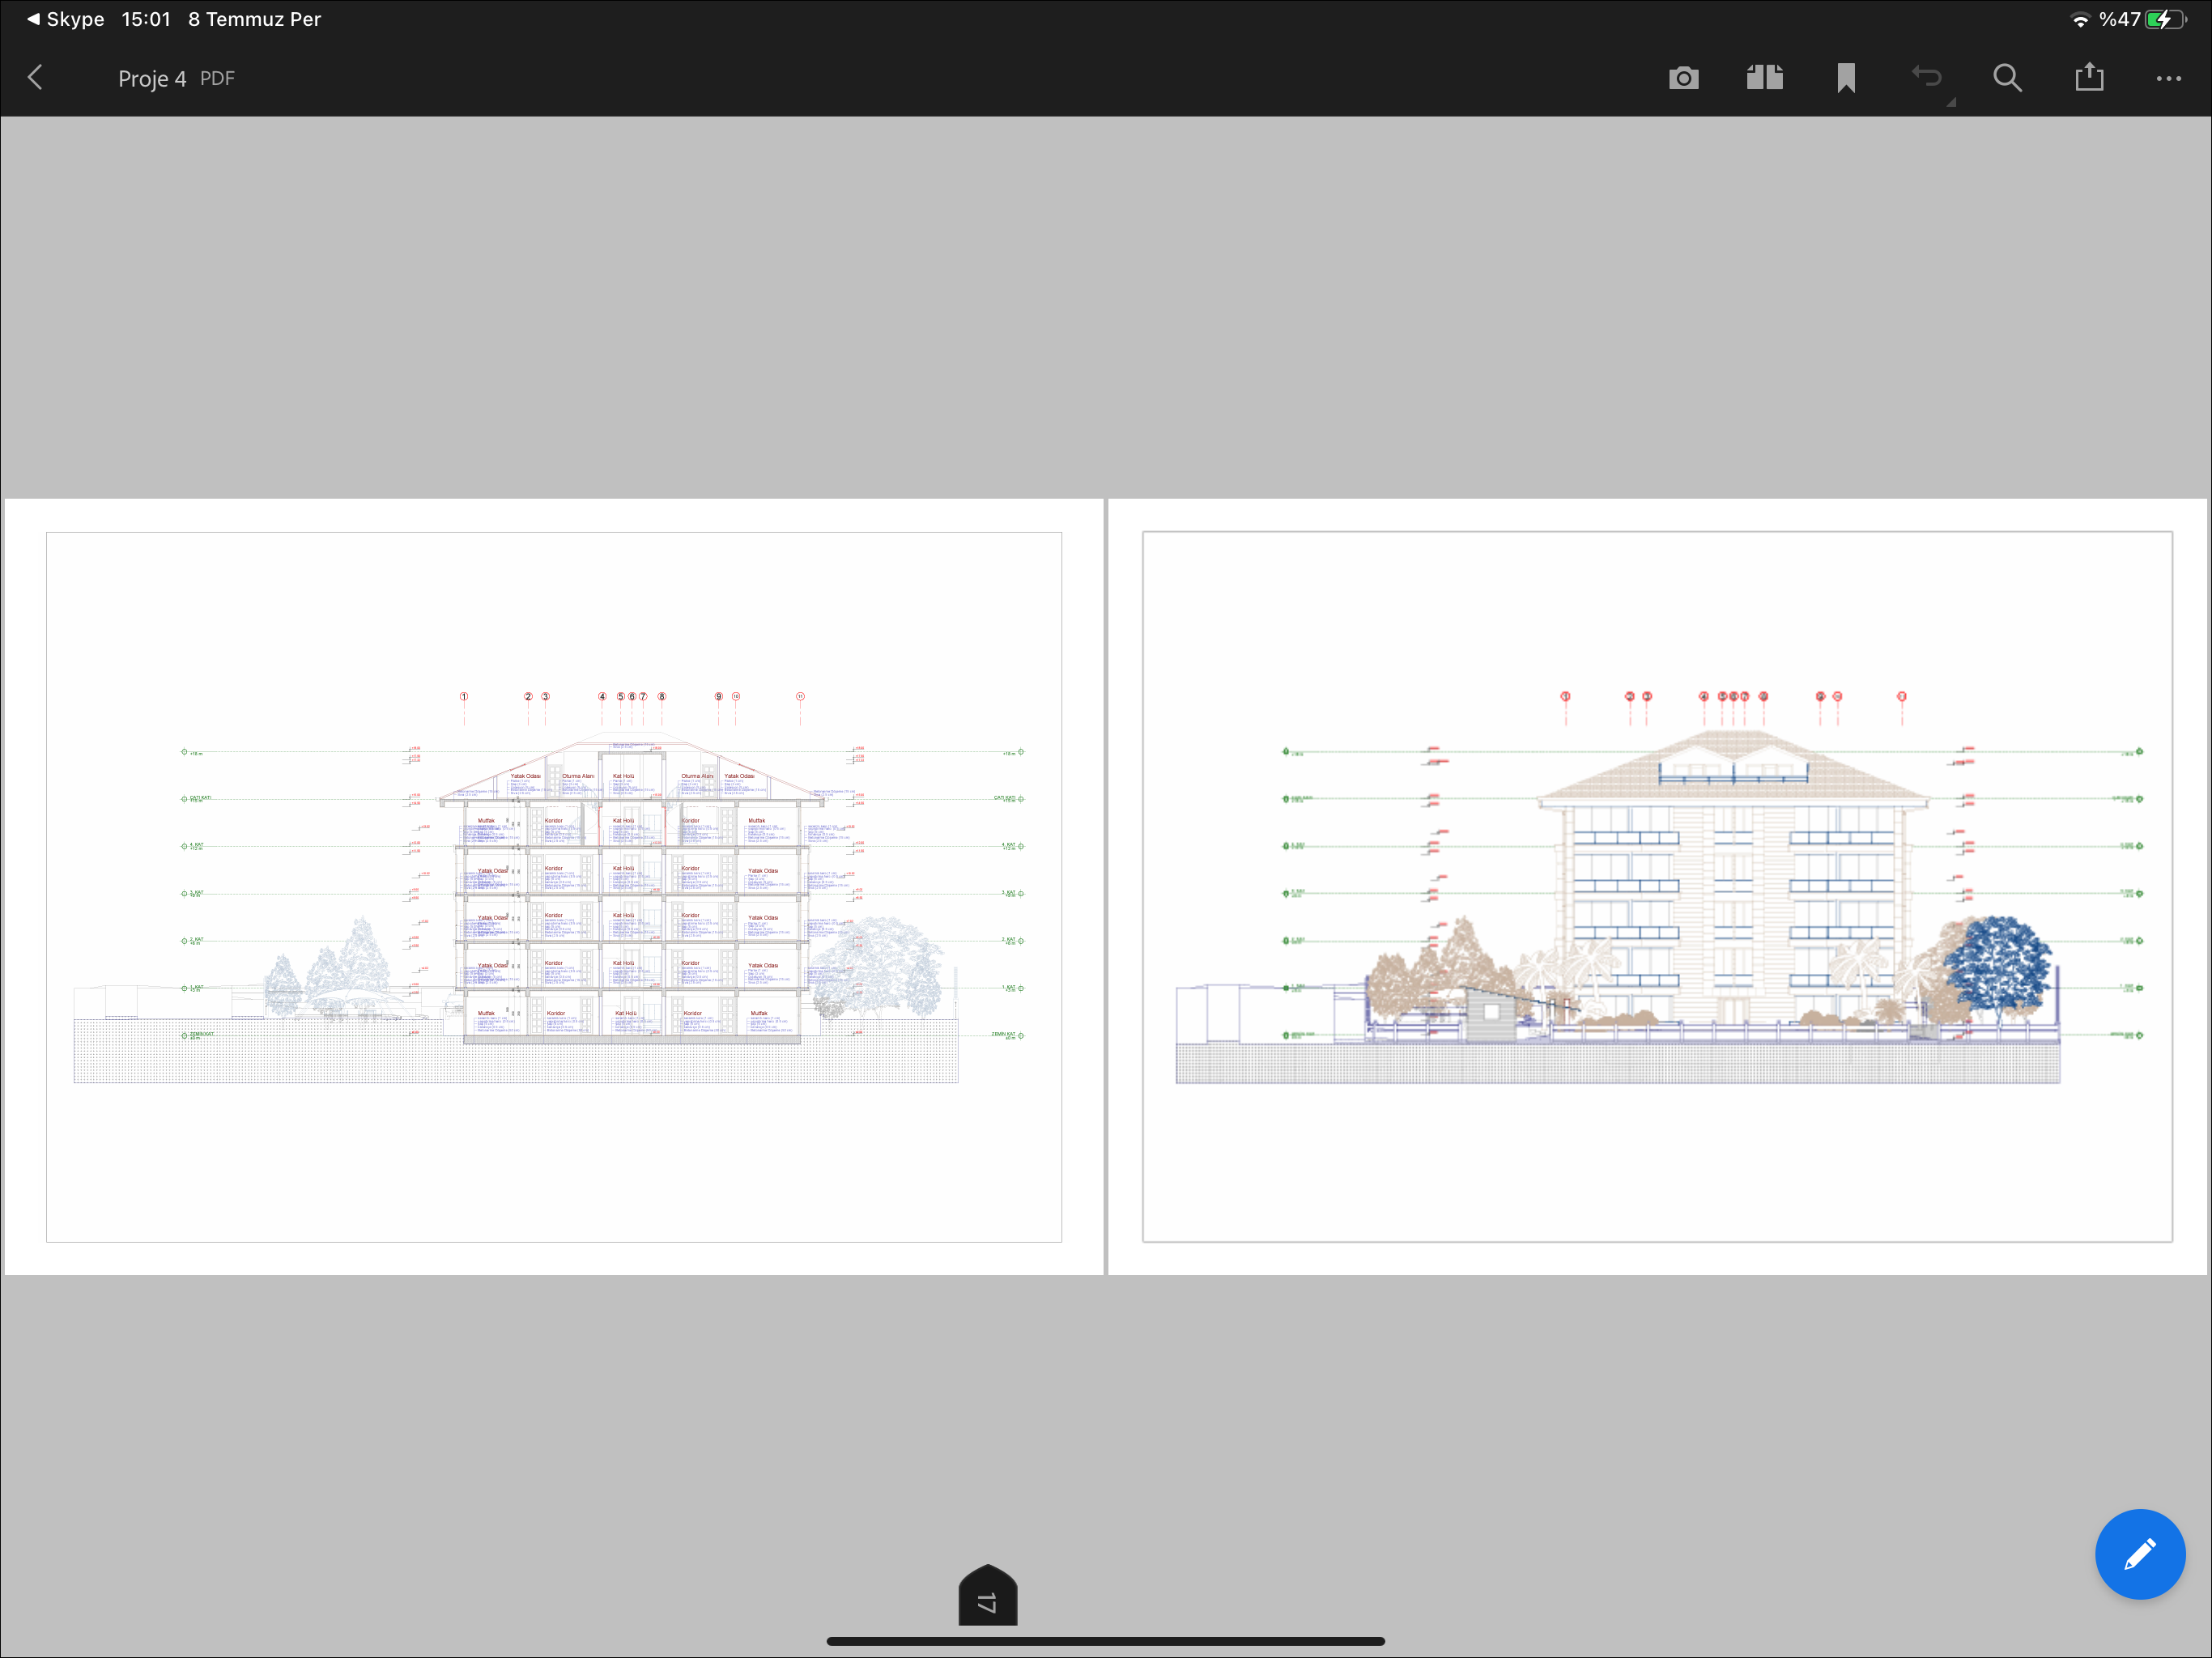Tap the home indicator bar at bottom

point(1105,1641)
